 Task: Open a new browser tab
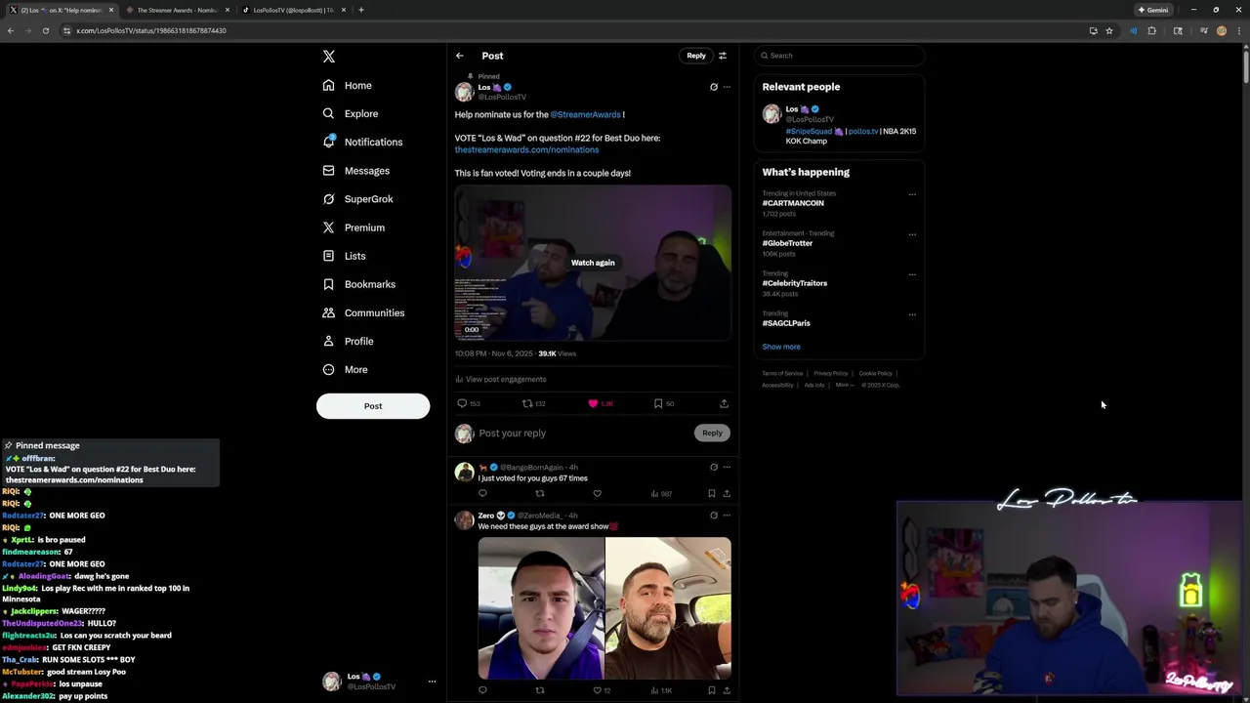point(361,10)
